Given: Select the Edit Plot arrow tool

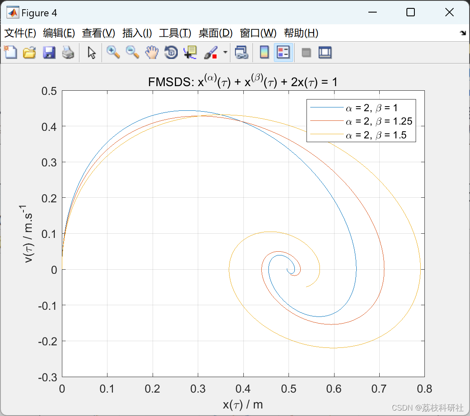Looking at the screenshot, I should coord(92,53).
